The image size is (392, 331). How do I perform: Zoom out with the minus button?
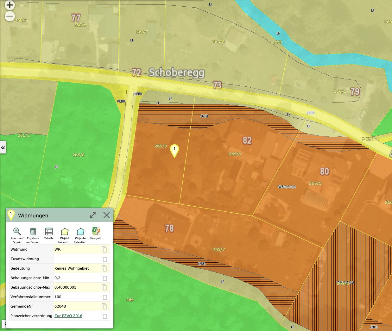[10, 16]
